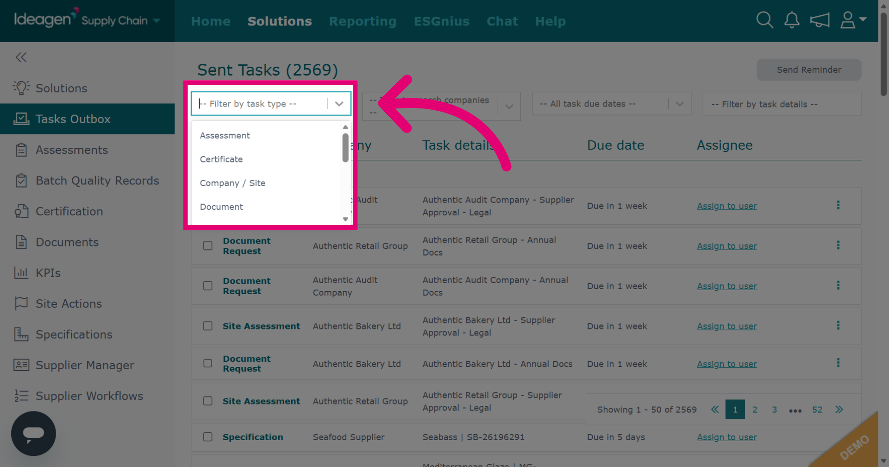Open the user account menu icon
Screen dimensions: 889x467
853,20
